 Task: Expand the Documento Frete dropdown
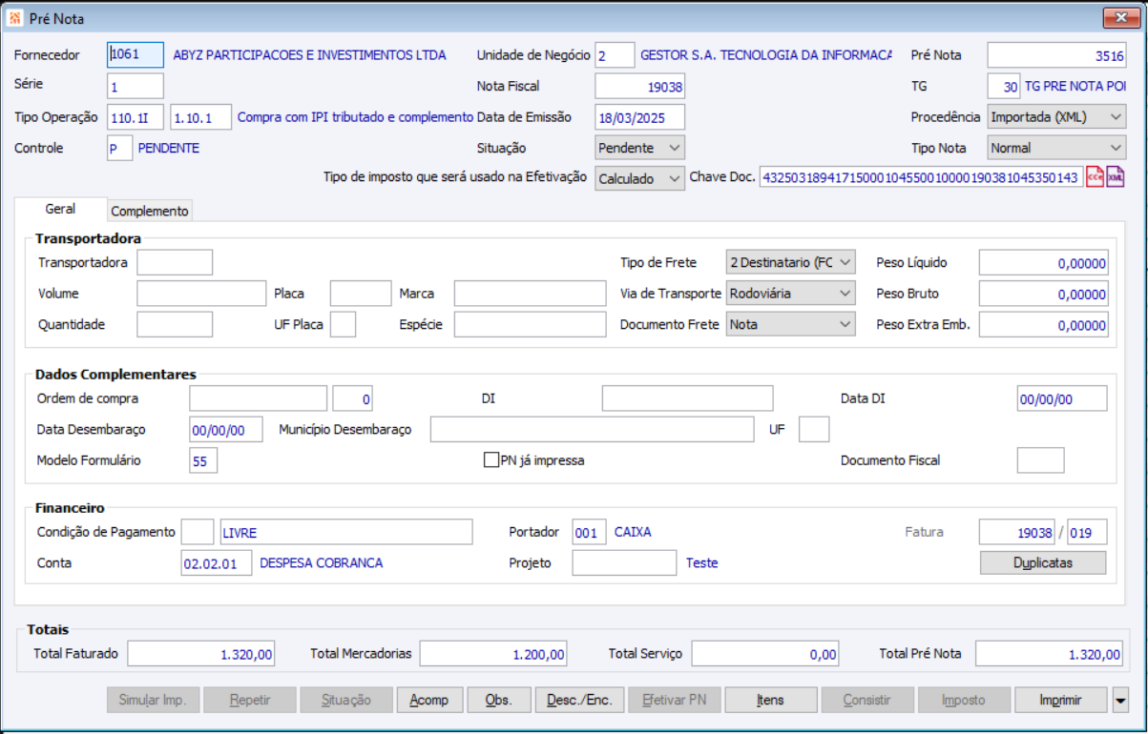point(790,324)
